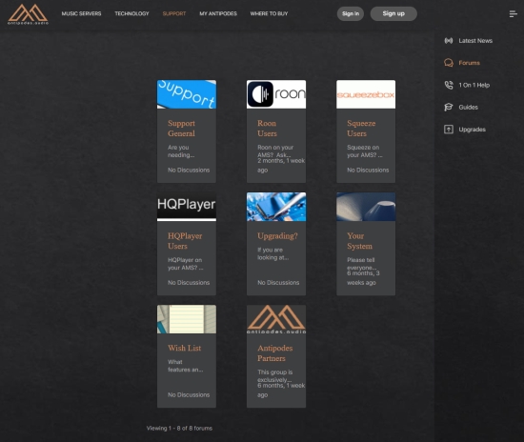Open the hamburger menu icon at the top right
Viewport: 524px width, 442px height.
(513, 13)
